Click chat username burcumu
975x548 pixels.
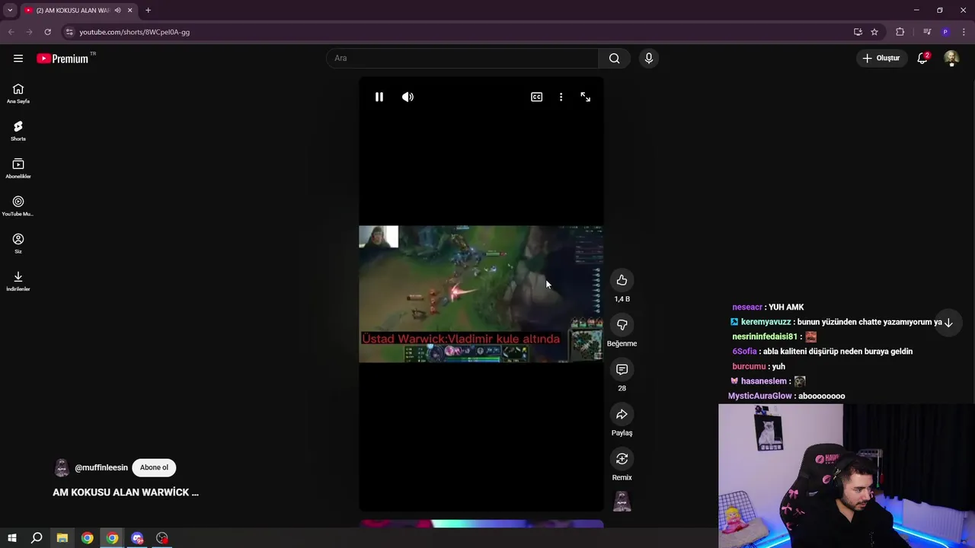click(x=749, y=366)
